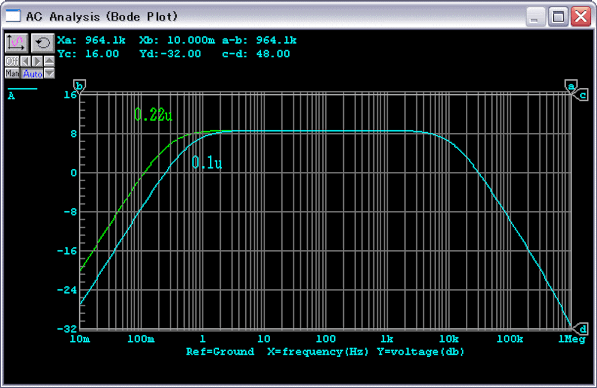This screenshot has height=388, width=597.
Task: Click the down arrow scale button
Action: [x=50, y=73]
